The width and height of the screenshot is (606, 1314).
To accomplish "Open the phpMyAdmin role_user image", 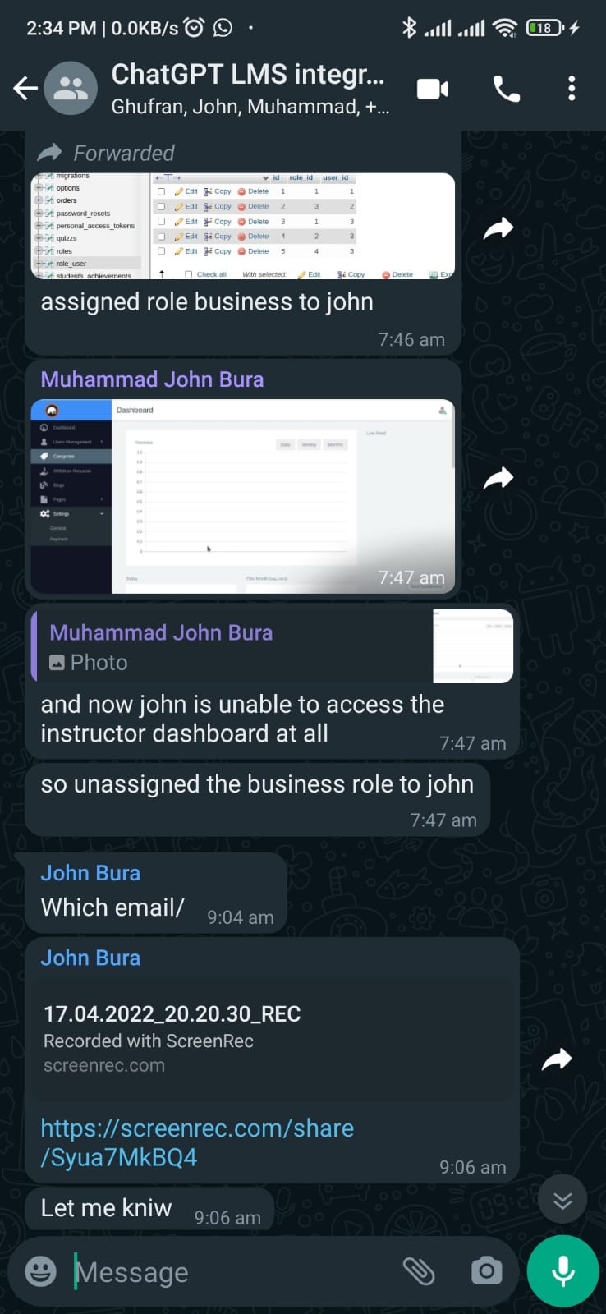I will 243,226.
